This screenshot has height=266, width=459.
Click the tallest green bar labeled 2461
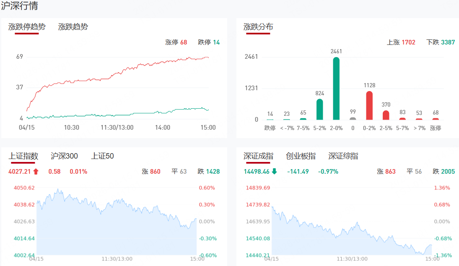point(336,89)
